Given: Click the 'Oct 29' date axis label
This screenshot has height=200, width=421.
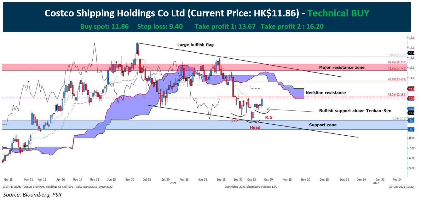Looking at the screenshot, I should [x=269, y=179].
